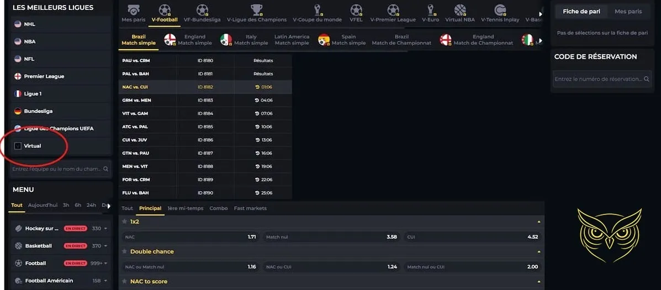Open the Virtual NBA basketball icon
Screen dimensions: 661x290
pyautogui.click(x=460, y=10)
